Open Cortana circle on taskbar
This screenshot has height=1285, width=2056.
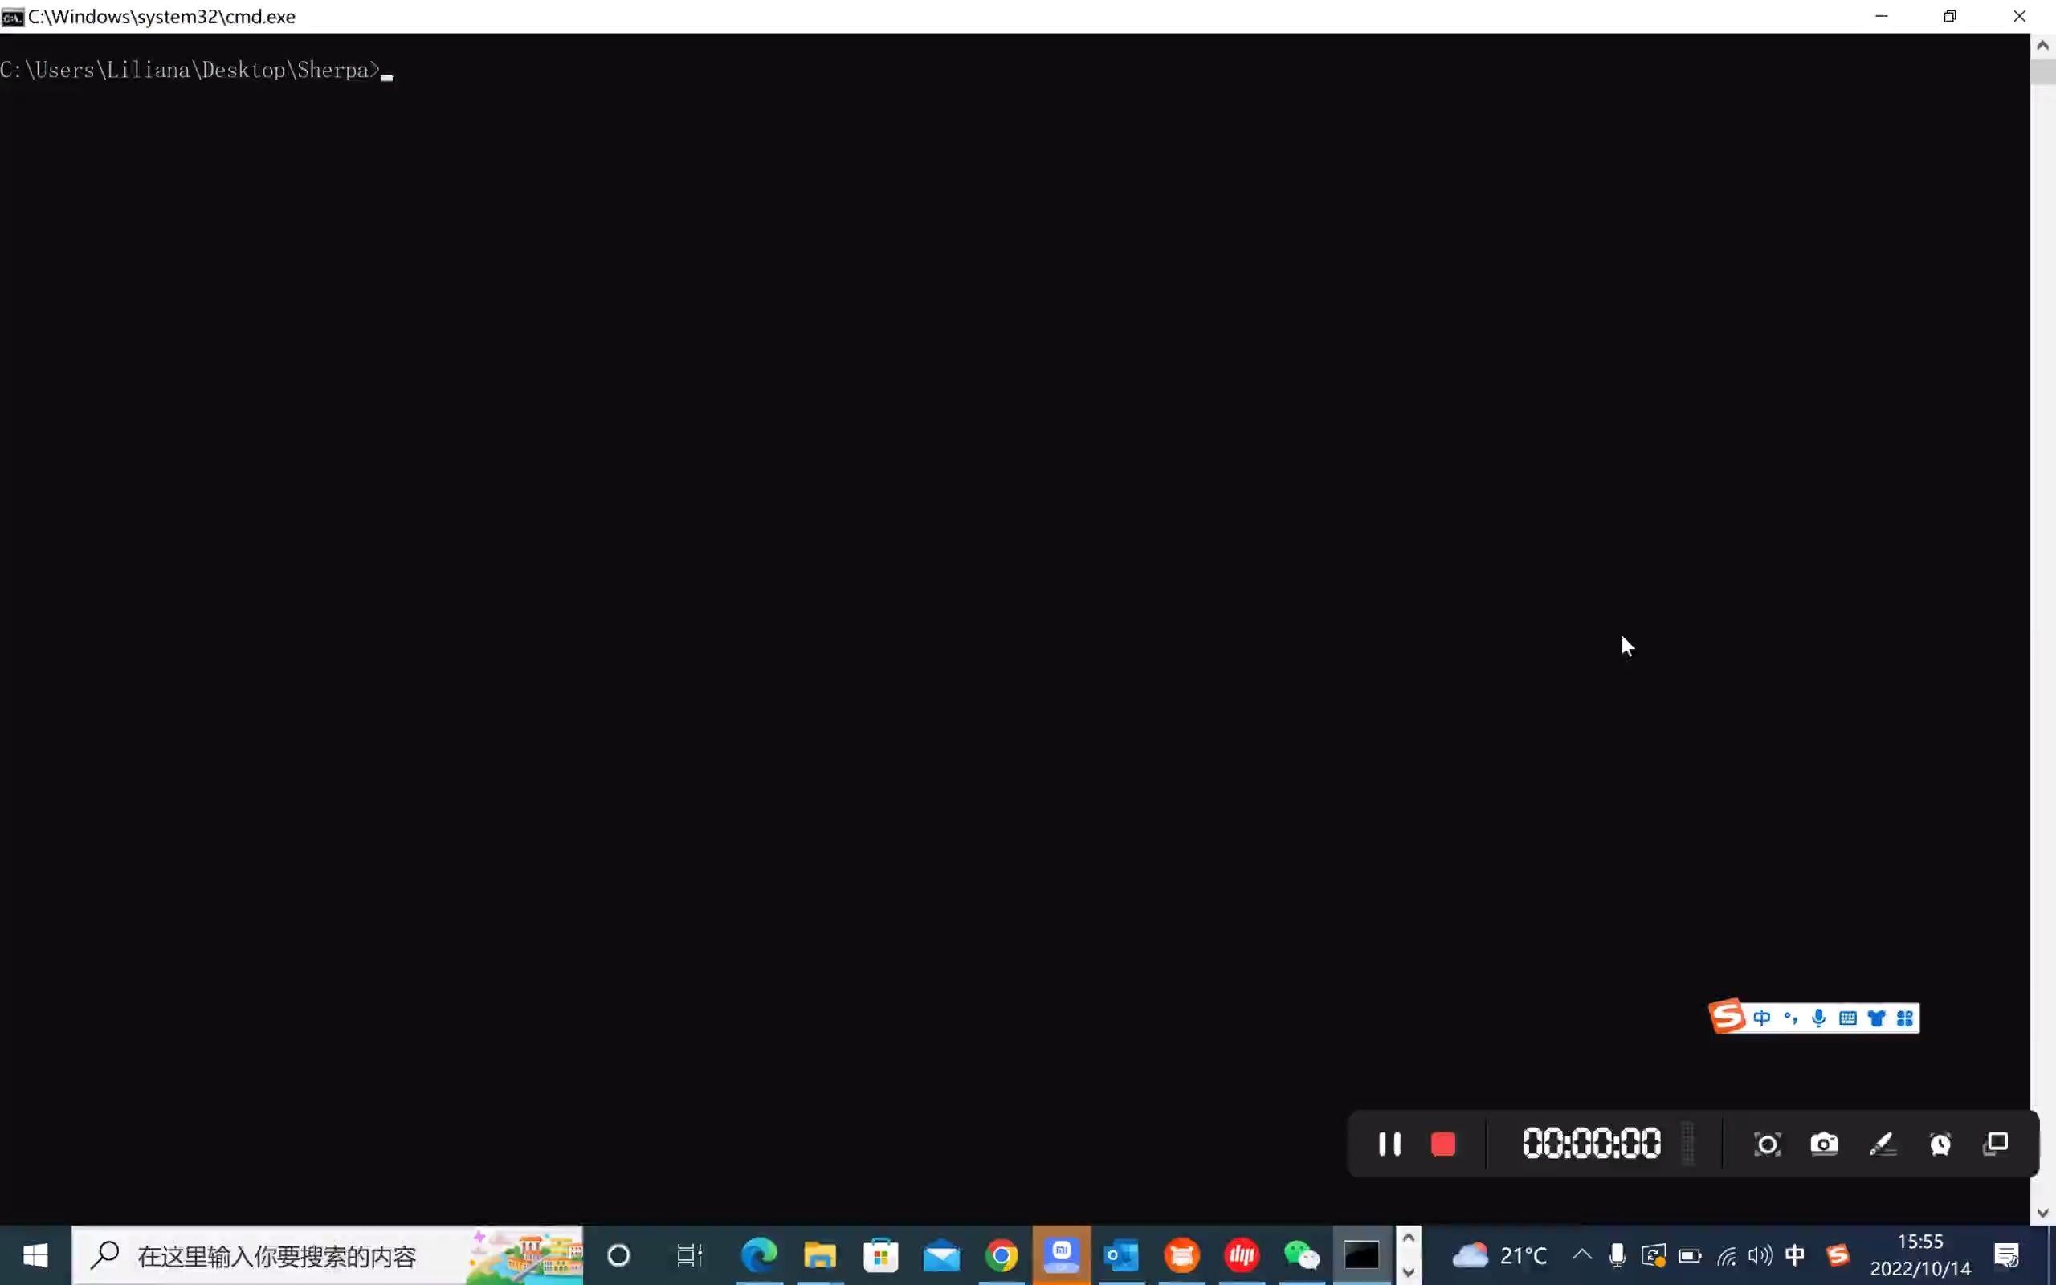[618, 1255]
